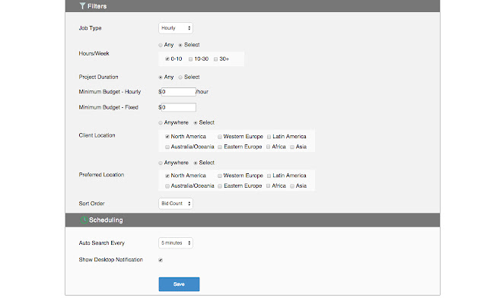Select Anywhere for Client Location
This screenshot has height=304, width=487.
tap(161, 122)
